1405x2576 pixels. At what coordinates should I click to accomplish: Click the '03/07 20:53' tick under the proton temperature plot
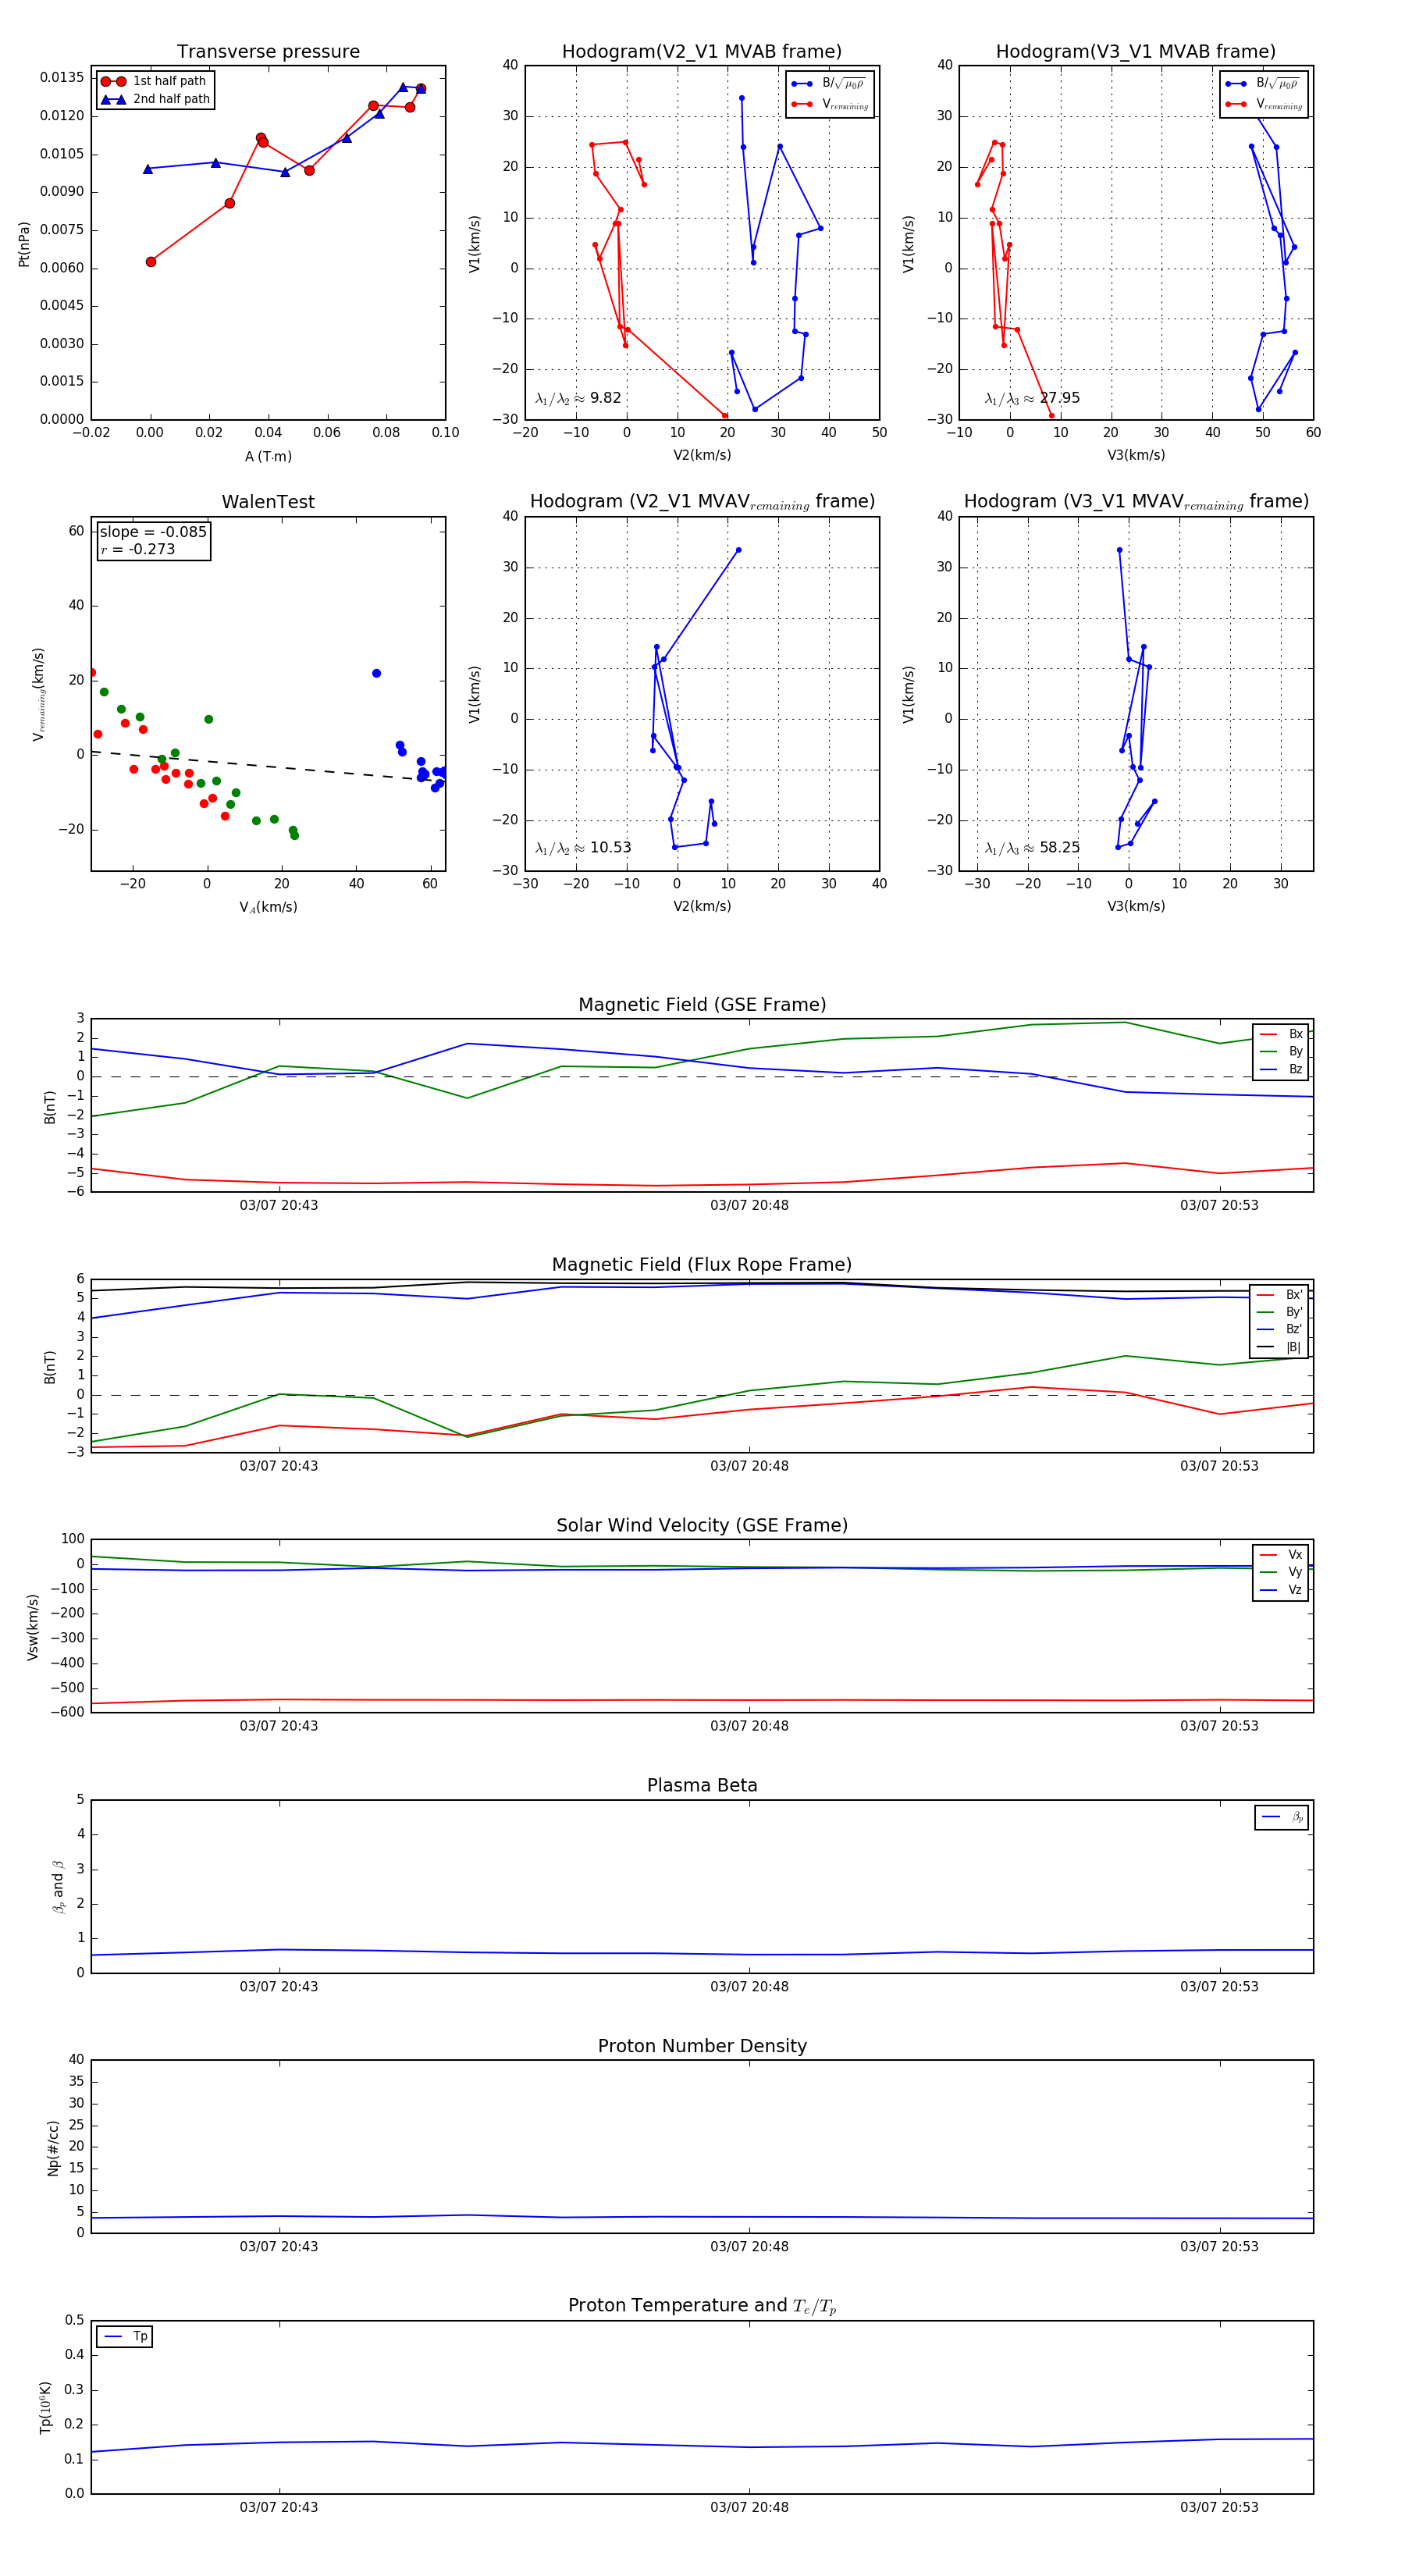[1219, 2507]
